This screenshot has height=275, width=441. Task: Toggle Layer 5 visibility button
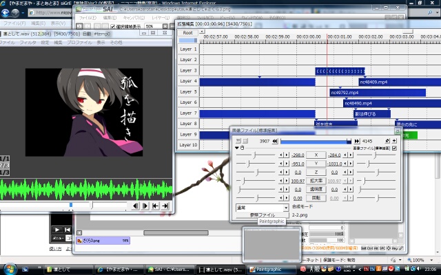coord(188,91)
